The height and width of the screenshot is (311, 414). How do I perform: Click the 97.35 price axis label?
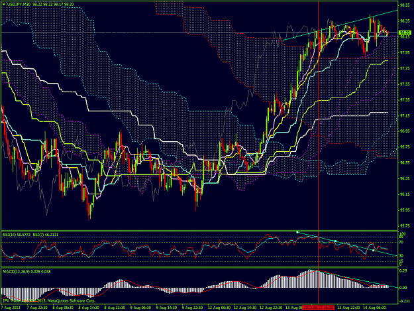pos(405,100)
